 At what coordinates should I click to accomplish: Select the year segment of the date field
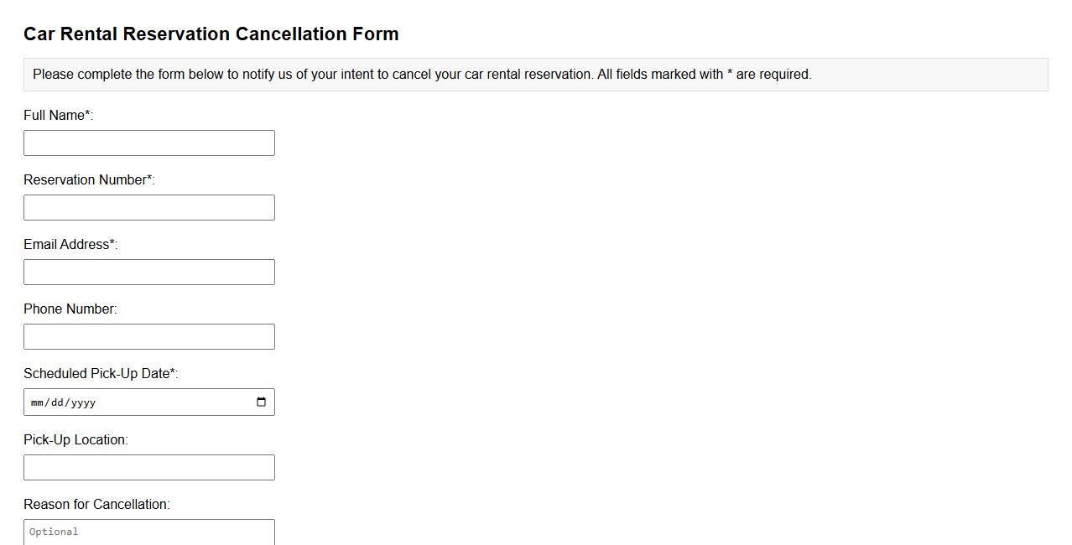(84, 402)
